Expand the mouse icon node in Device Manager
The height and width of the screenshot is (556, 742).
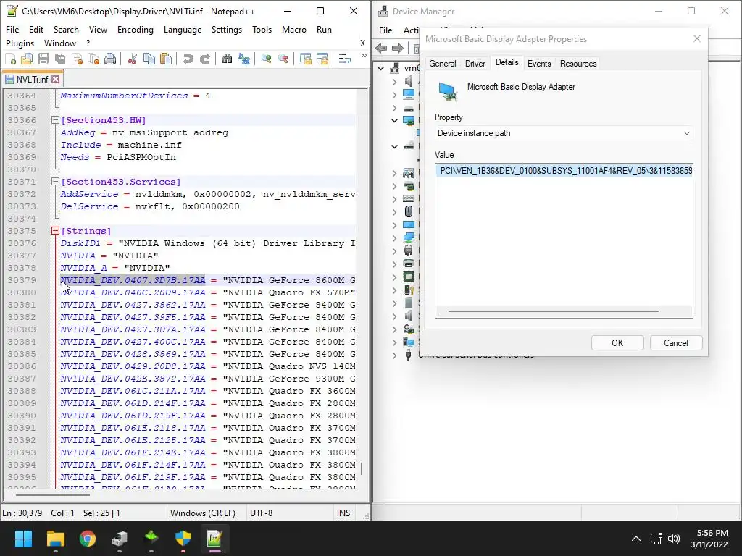[x=395, y=212]
